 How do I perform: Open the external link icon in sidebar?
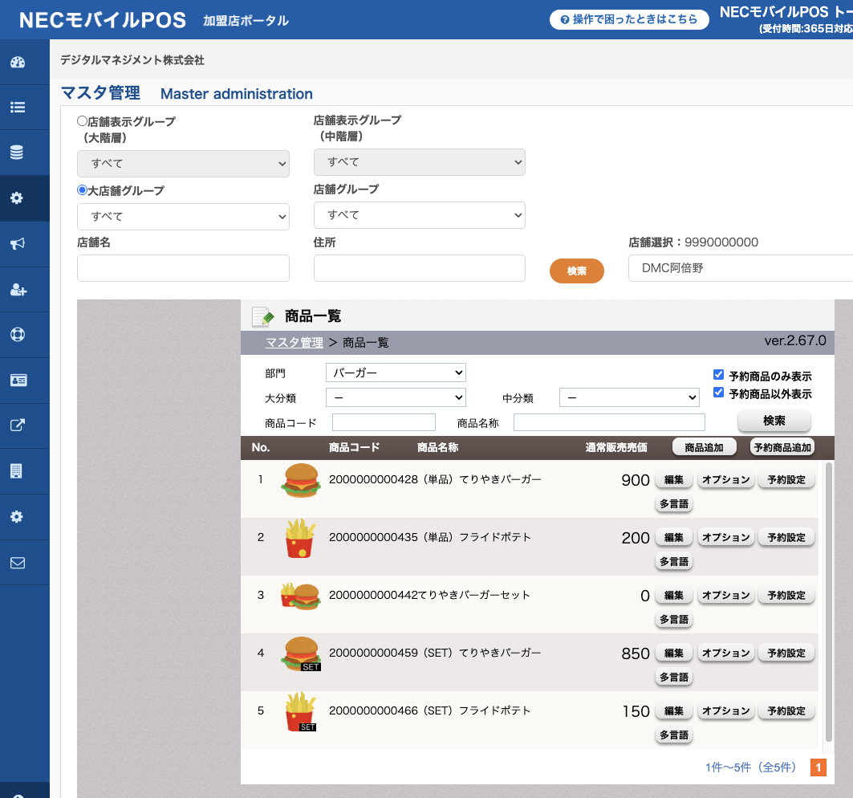point(18,425)
